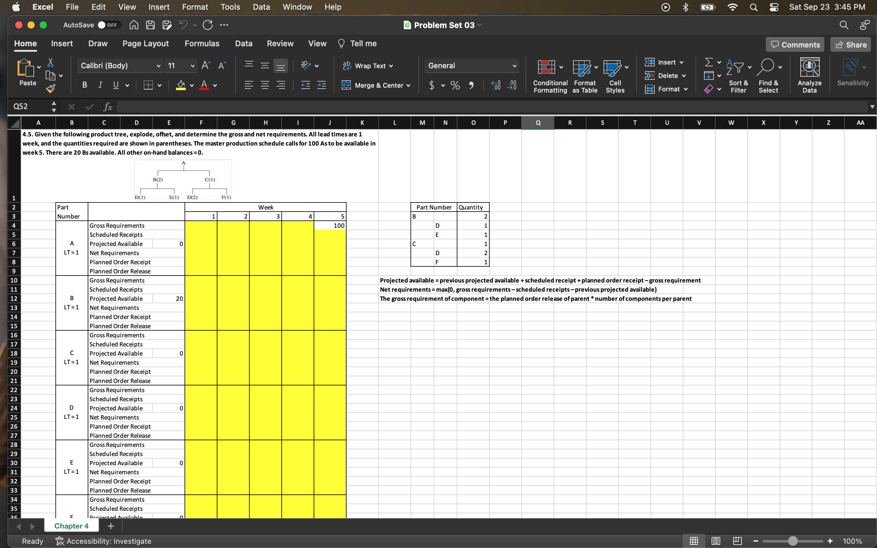Open the Analyze Data pane
Viewport: 877px width, 548px height.
pos(809,74)
